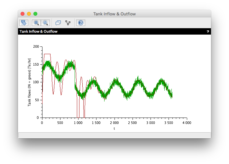The height and width of the screenshot is (164, 229).
Task: Open the polyline data editor icon
Action: pos(68,23)
